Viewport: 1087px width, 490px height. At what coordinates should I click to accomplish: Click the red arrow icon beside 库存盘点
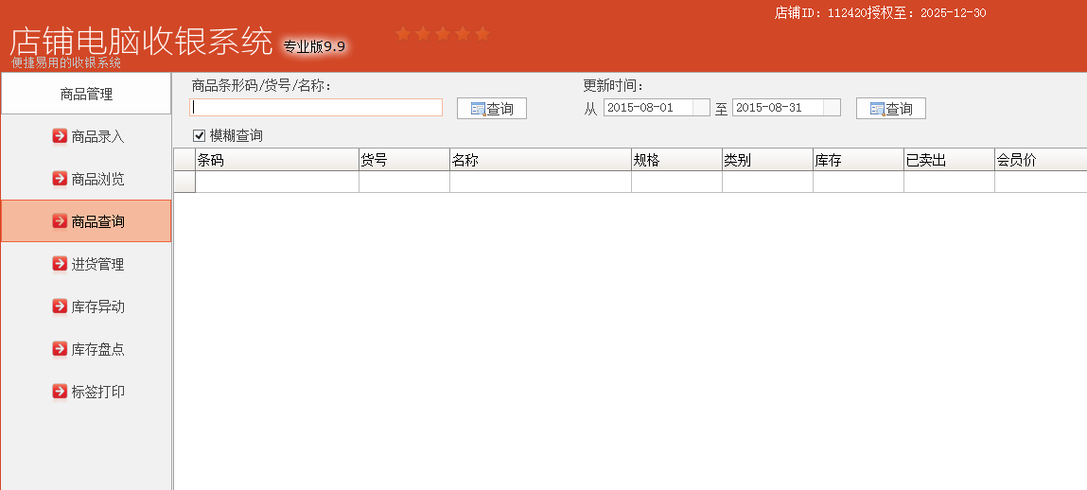click(60, 349)
